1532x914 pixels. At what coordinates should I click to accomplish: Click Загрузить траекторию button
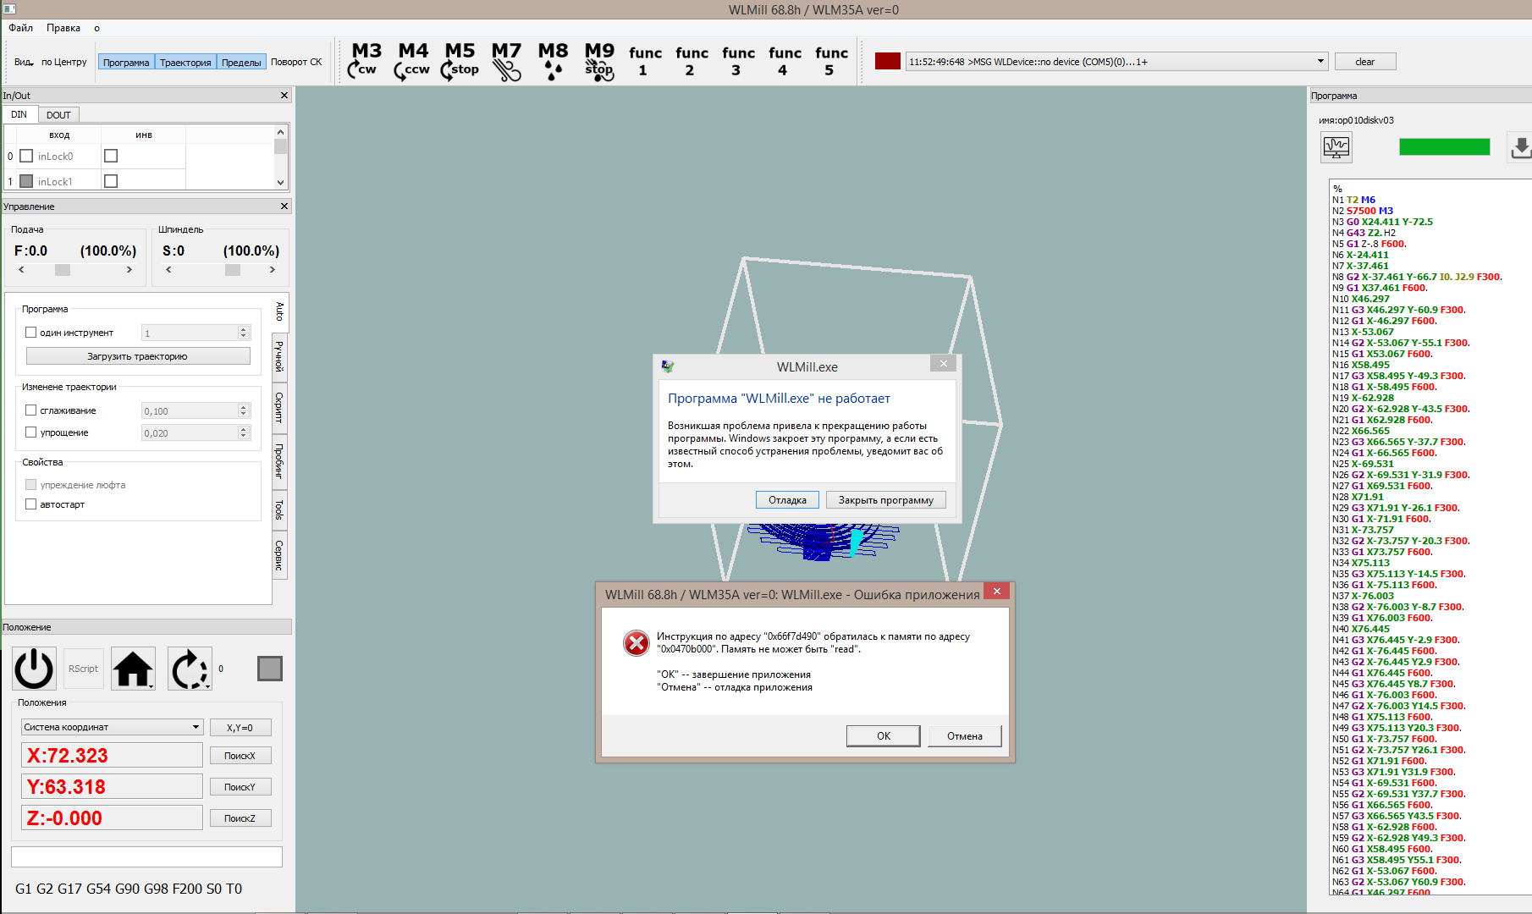tap(138, 356)
